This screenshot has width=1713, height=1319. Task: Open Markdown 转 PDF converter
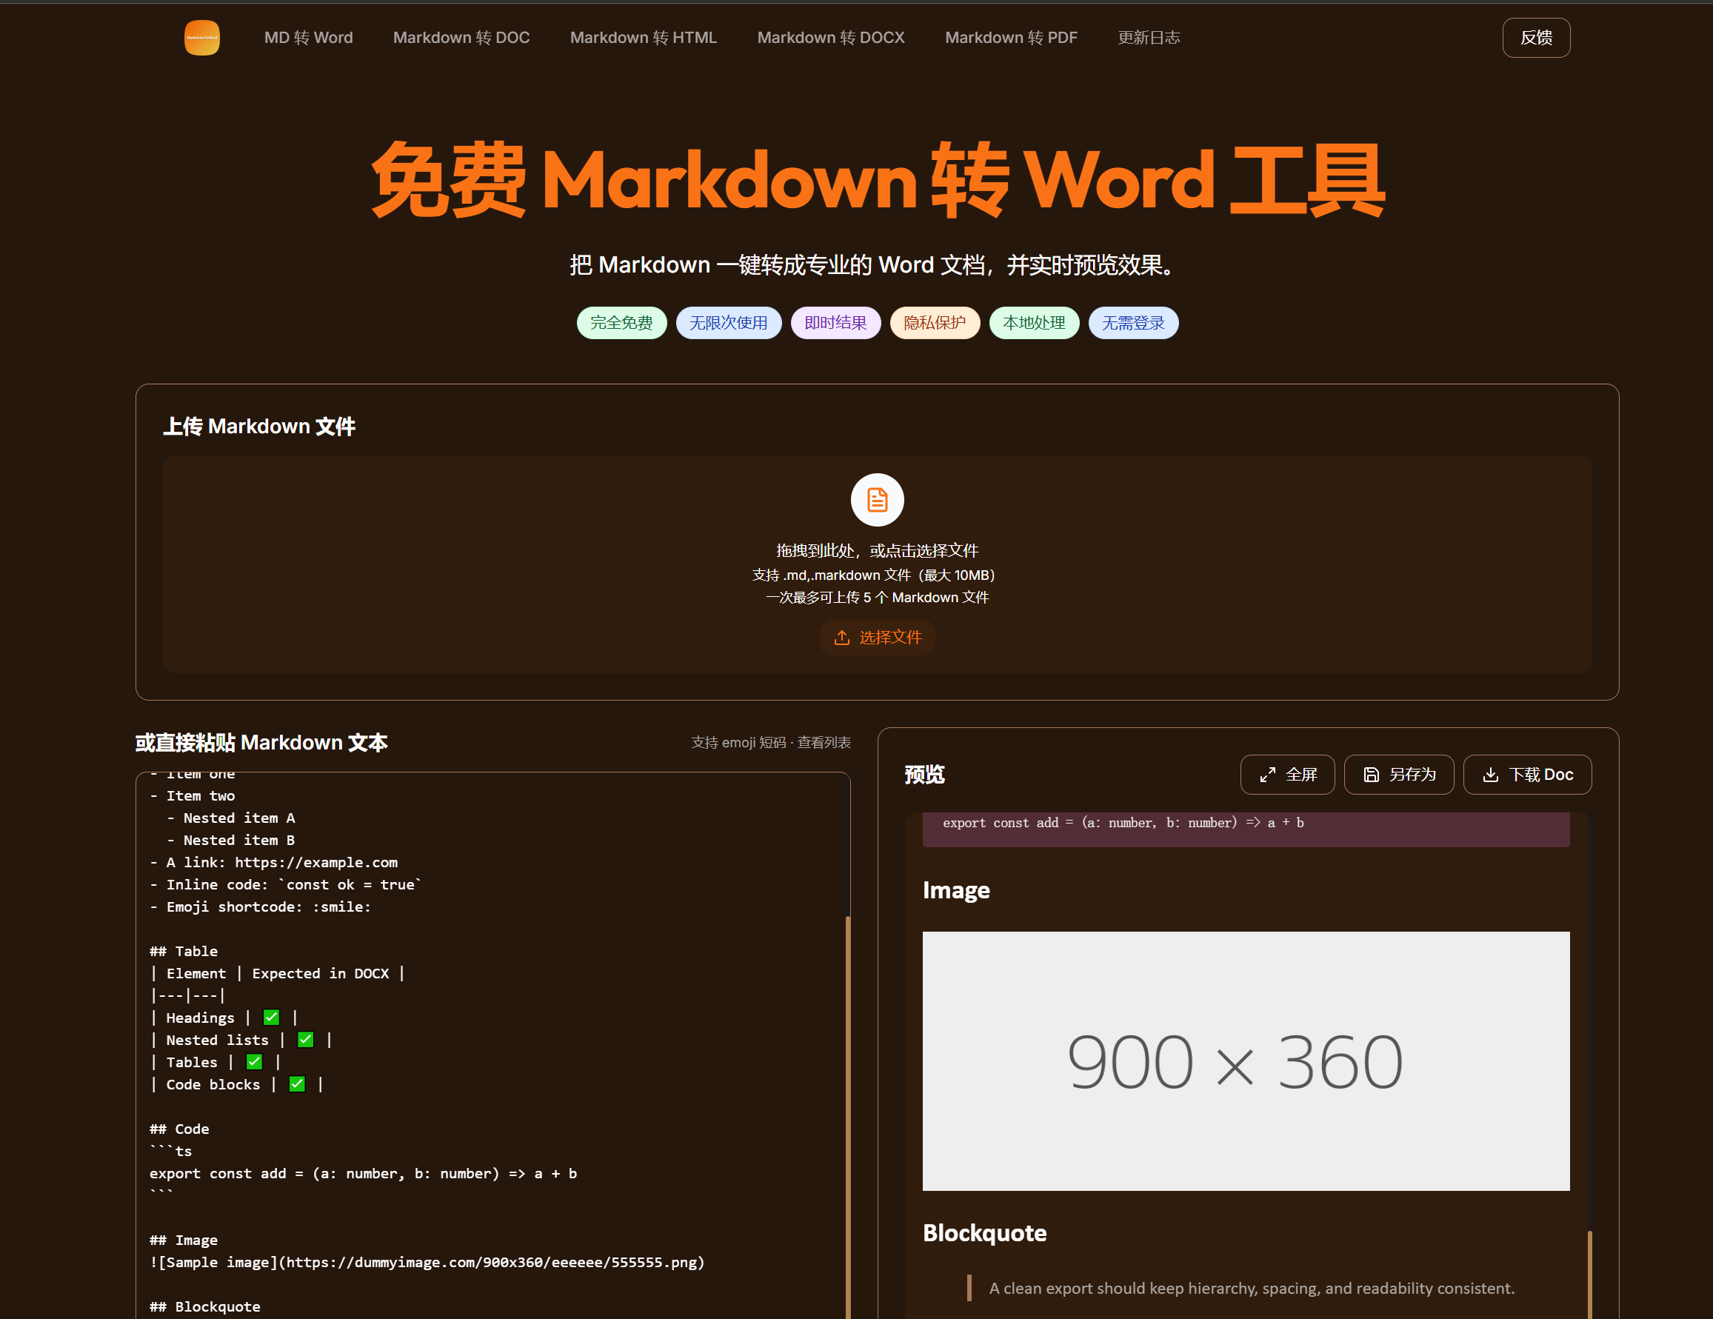coord(1011,38)
